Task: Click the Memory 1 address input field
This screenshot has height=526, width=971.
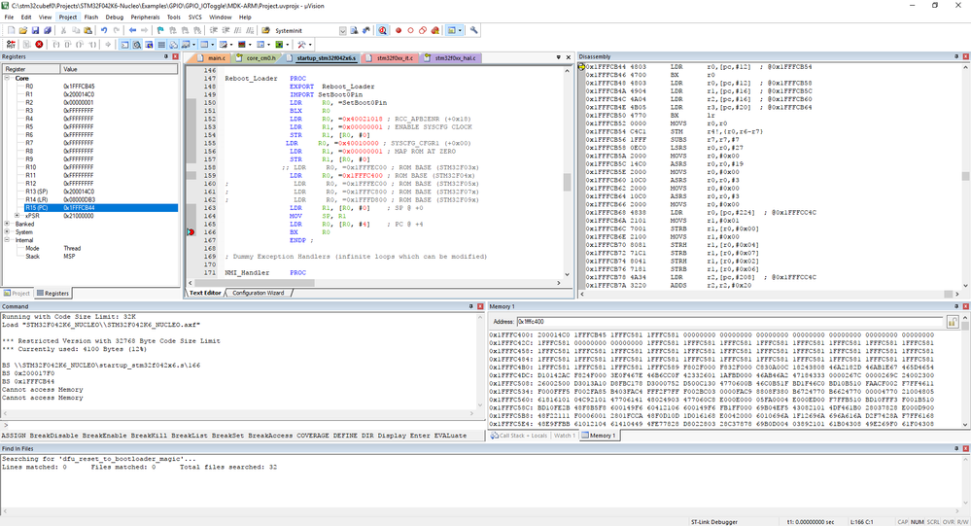Action: pyautogui.click(x=730, y=322)
